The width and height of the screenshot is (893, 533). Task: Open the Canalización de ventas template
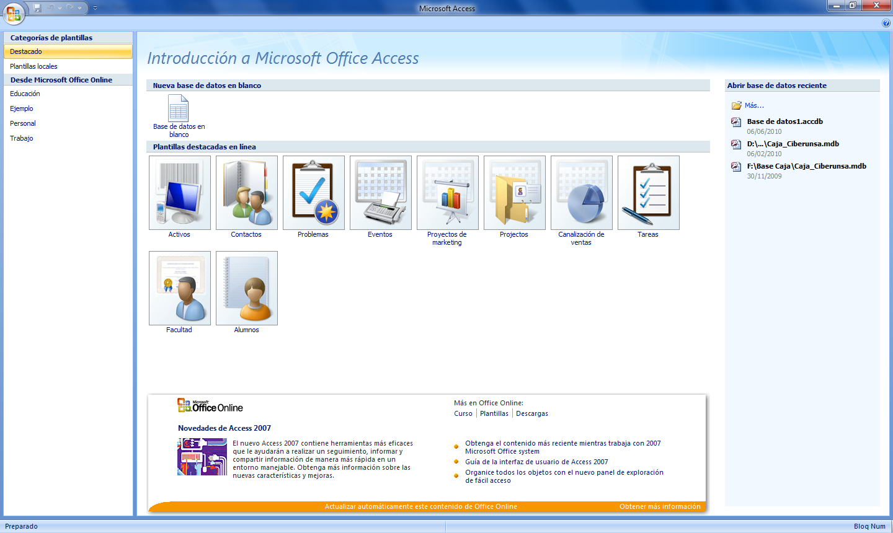pos(581,193)
